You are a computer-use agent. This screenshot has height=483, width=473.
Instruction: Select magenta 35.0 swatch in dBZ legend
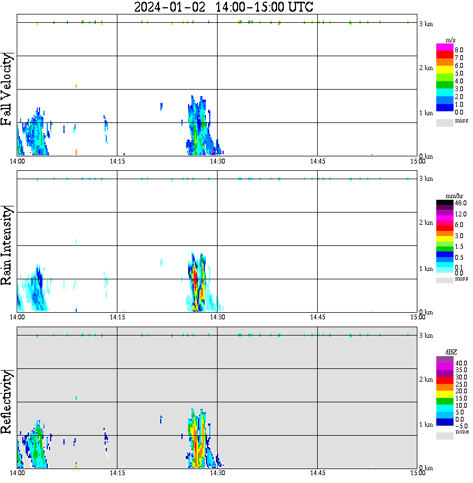click(x=445, y=367)
